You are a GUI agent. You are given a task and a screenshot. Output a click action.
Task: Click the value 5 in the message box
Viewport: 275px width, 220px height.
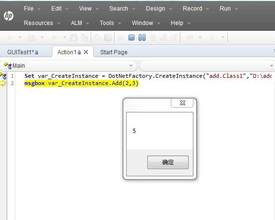(x=134, y=131)
